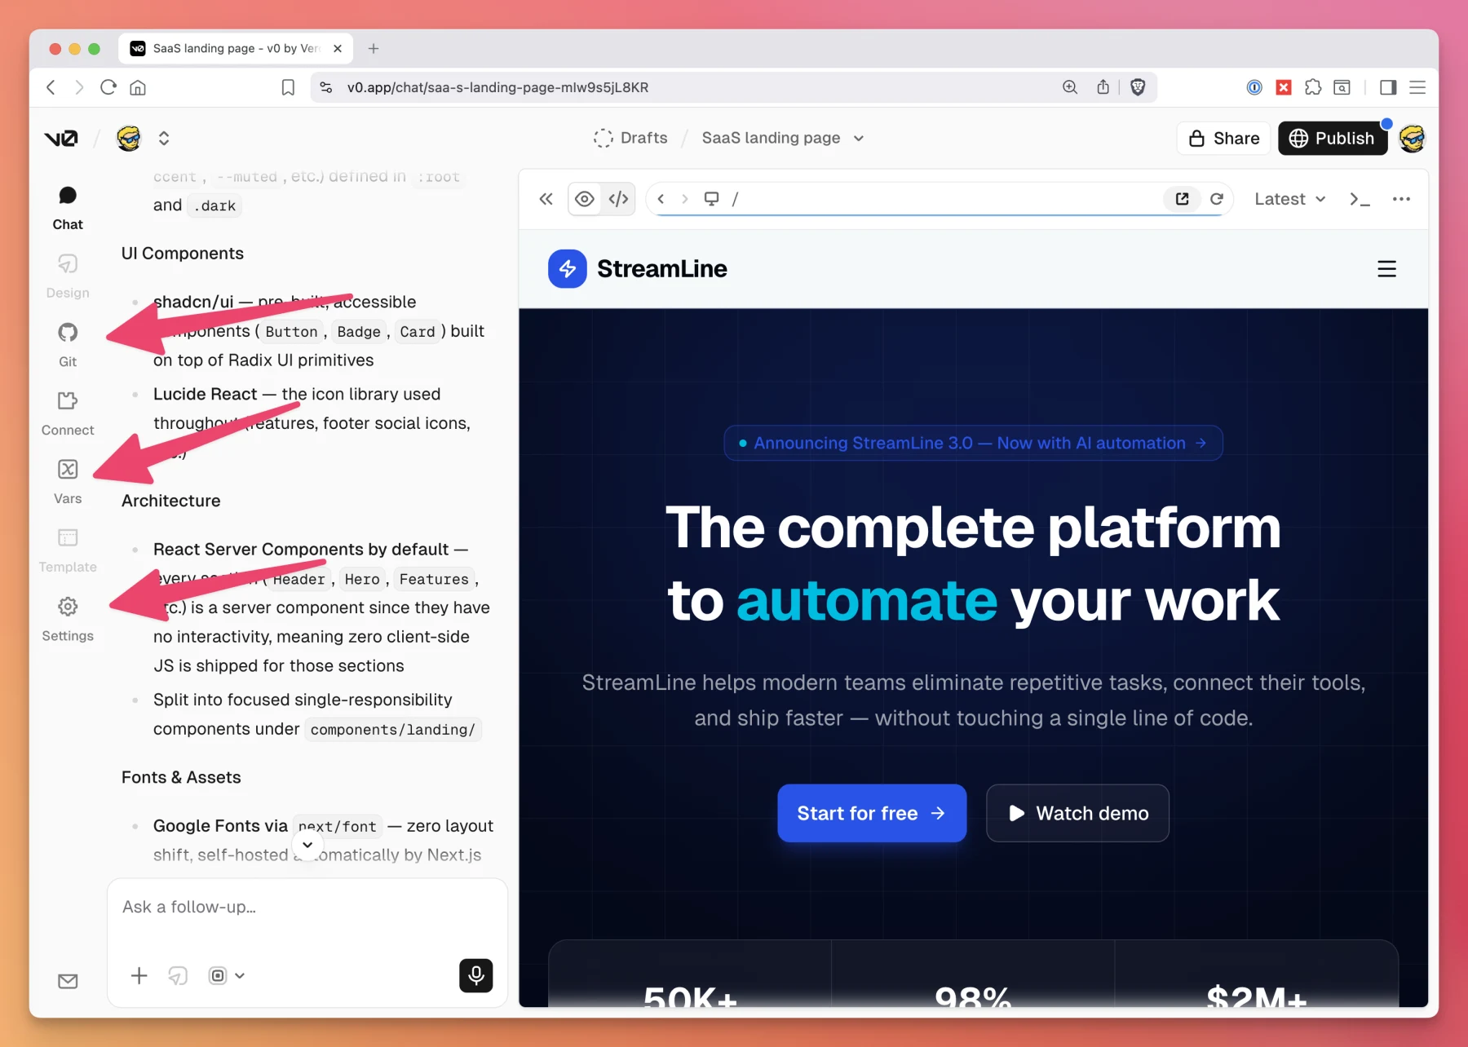Click the red X extension icon
1468x1047 pixels.
(x=1284, y=87)
